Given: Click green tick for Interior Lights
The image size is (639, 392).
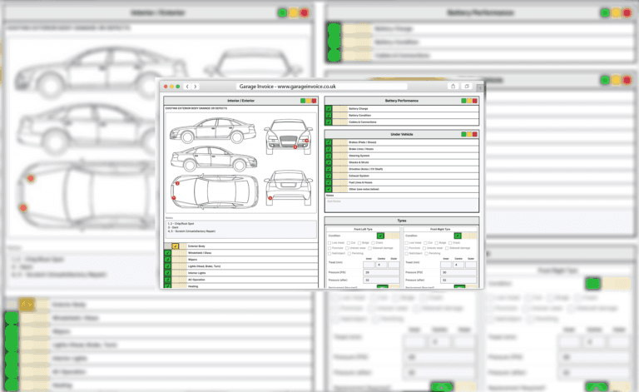Looking at the screenshot, I should 167,273.
